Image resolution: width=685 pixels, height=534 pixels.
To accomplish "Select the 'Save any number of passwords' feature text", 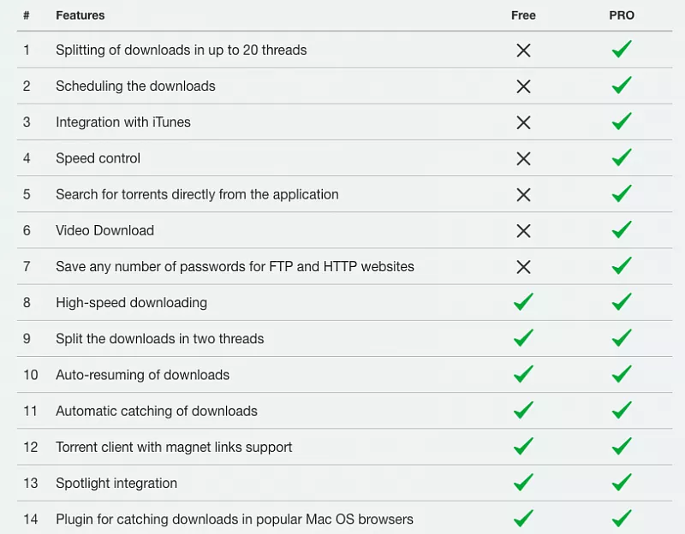I will (235, 266).
